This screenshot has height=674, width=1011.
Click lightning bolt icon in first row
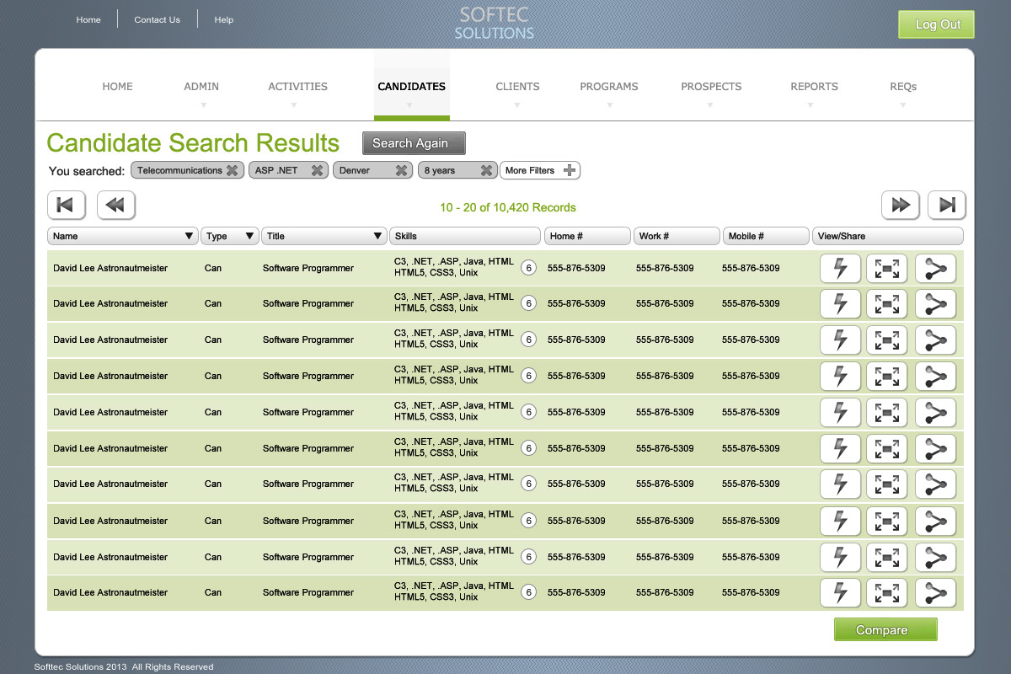(840, 269)
